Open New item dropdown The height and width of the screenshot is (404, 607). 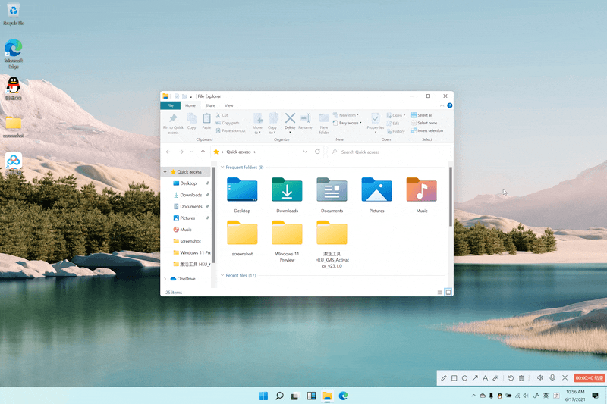point(346,115)
